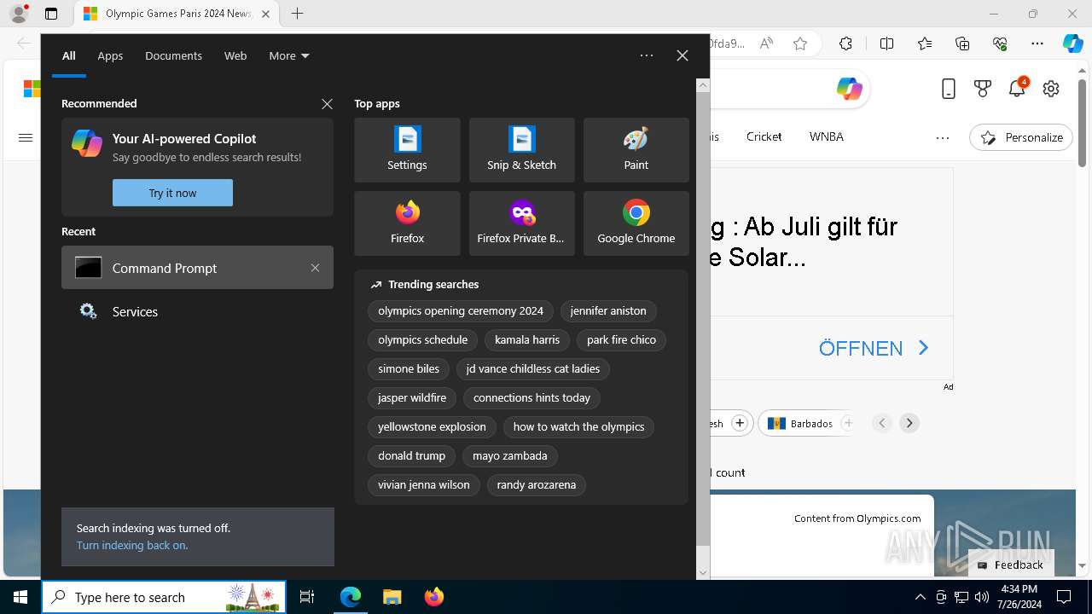Open the Copilot sidebar icon in Edge
This screenshot has width=1092, height=614.
pos(1072,43)
